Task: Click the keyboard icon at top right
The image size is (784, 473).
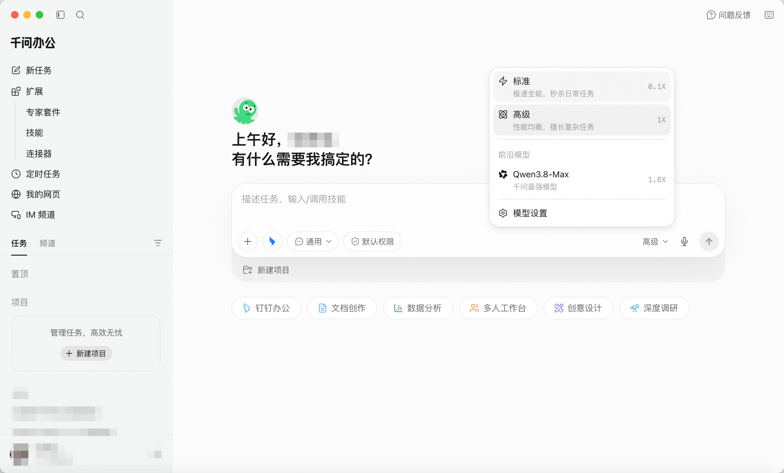Action: click(x=769, y=15)
